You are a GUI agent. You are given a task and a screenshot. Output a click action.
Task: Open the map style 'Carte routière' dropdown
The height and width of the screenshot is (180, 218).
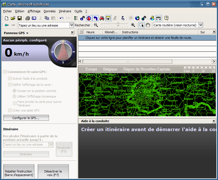point(201,25)
